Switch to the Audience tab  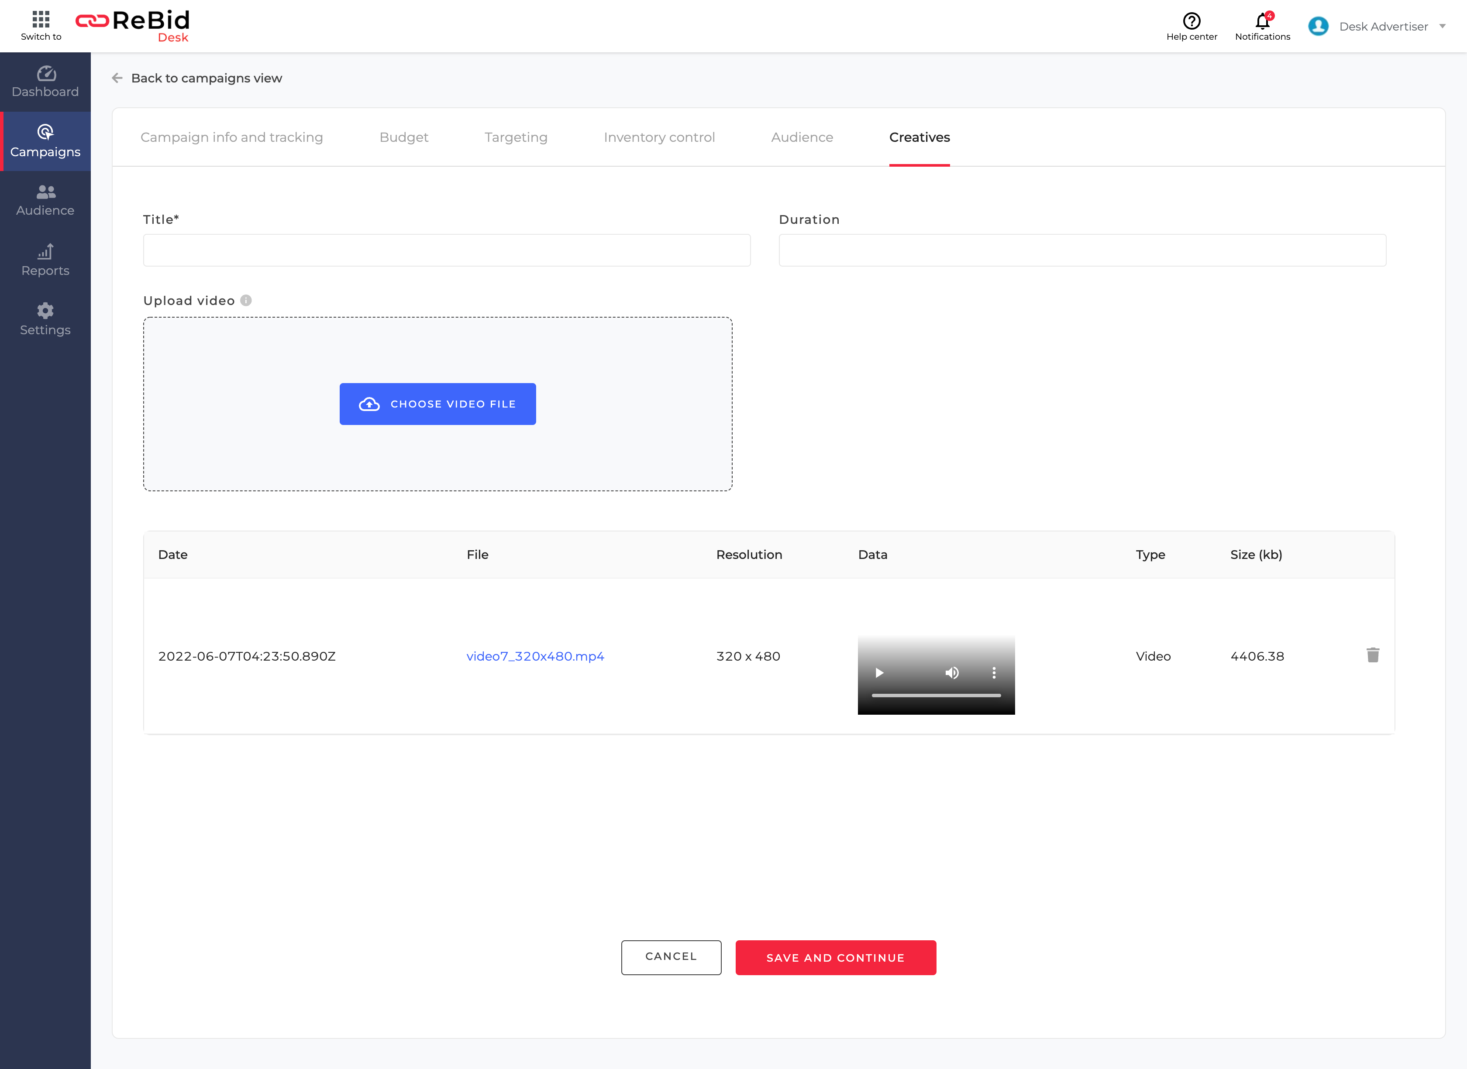[802, 137]
